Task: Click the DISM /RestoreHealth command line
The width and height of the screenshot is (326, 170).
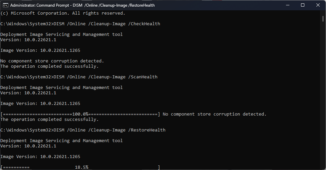Action: [83, 130]
